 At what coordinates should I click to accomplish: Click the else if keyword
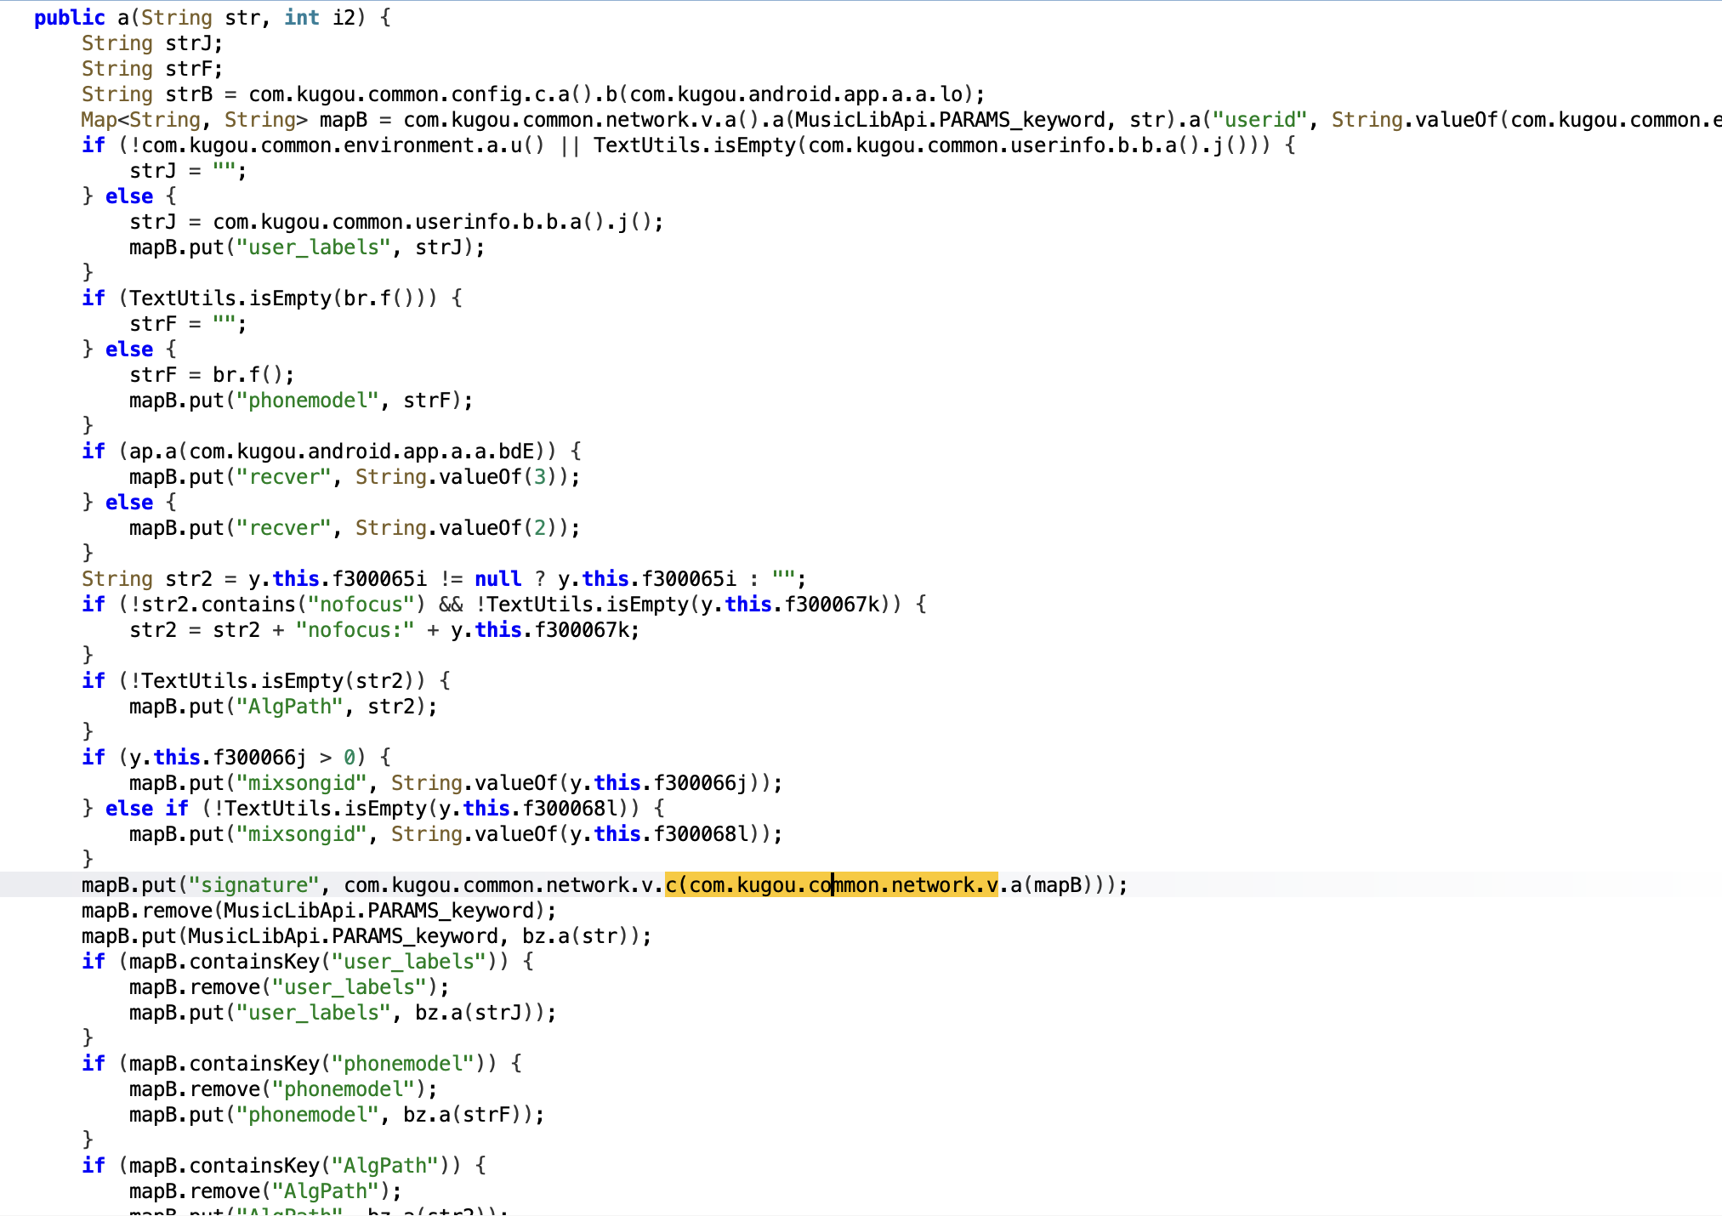[146, 809]
